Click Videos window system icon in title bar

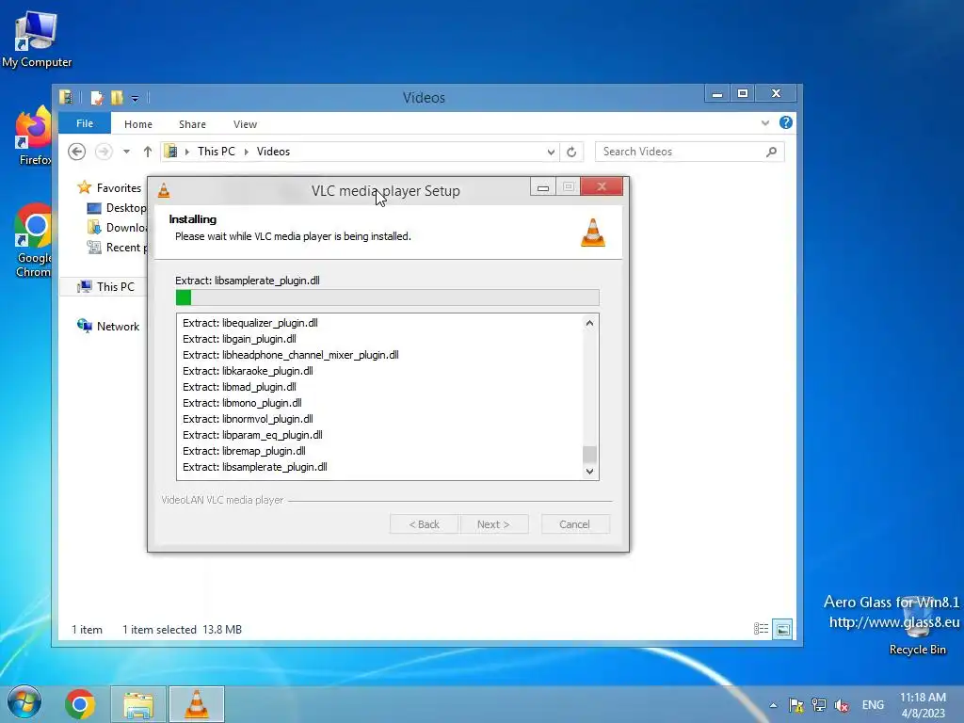pos(66,97)
